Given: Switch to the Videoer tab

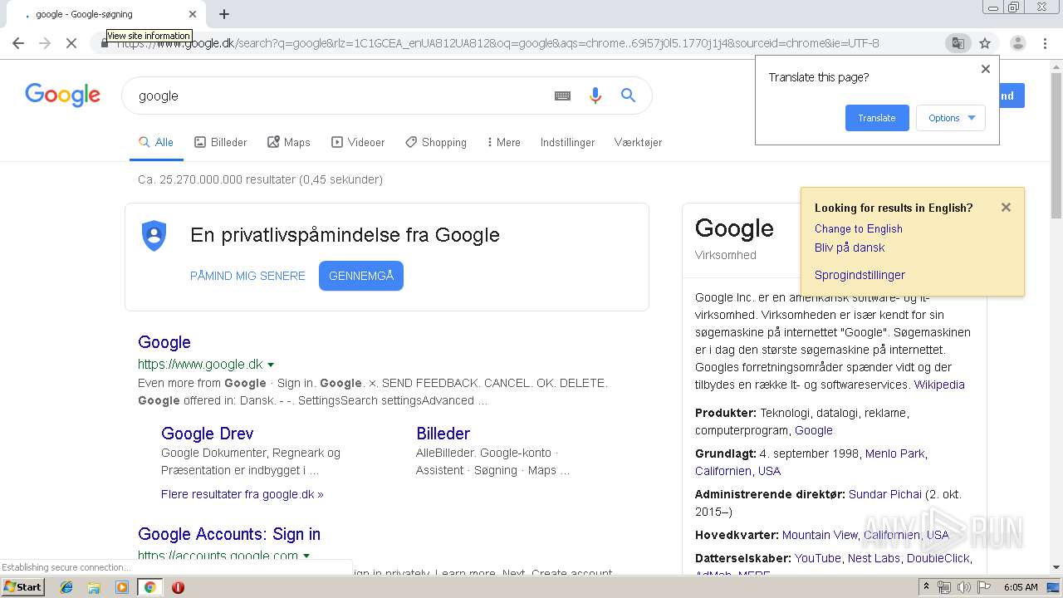Looking at the screenshot, I should tap(358, 142).
